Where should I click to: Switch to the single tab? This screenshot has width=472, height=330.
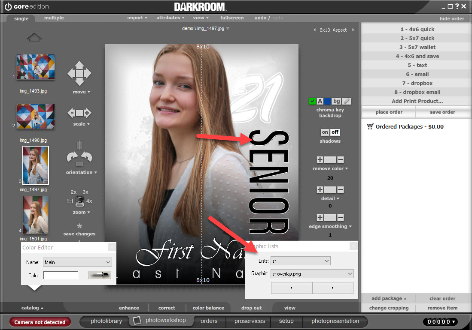click(x=21, y=18)
